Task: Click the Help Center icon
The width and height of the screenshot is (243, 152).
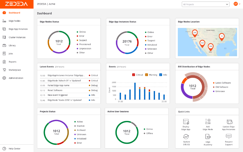Action: (x=4, y=149)
